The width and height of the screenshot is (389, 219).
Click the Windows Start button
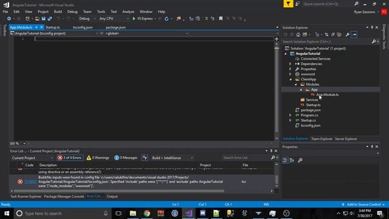click(x=7, y=214)
